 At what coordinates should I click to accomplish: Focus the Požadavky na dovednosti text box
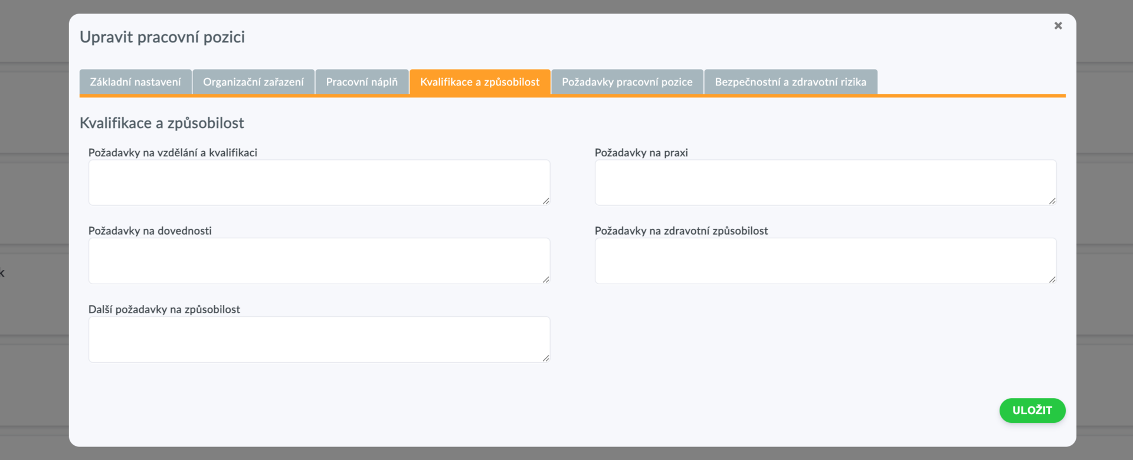tap(319, 261)
